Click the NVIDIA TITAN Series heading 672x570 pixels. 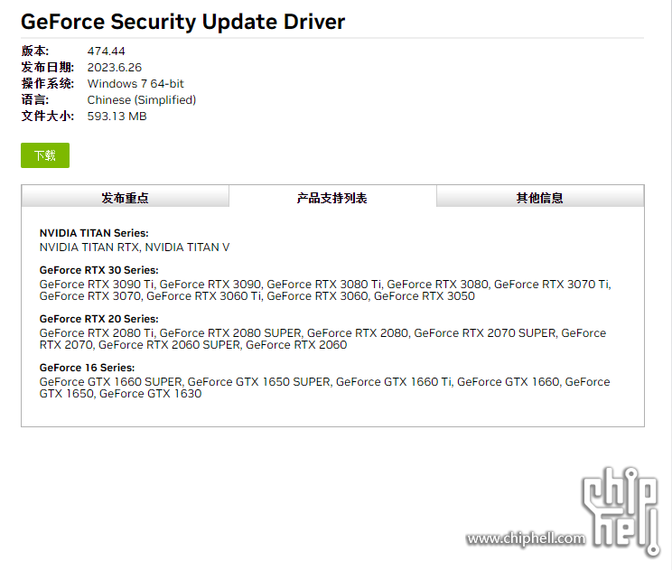coord(94,233)
